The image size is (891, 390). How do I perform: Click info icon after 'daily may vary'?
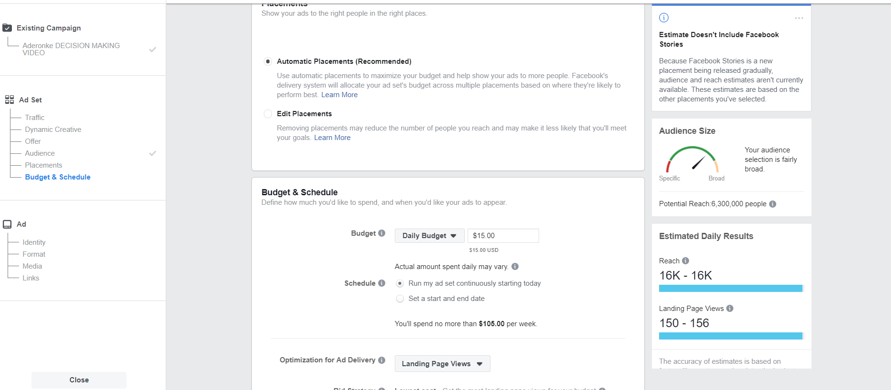click(x=515, y=267)
